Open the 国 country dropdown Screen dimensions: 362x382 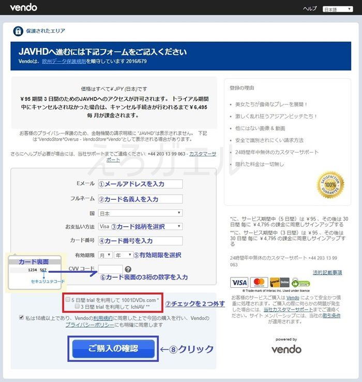pyautogui.click(x=140, y=213)
